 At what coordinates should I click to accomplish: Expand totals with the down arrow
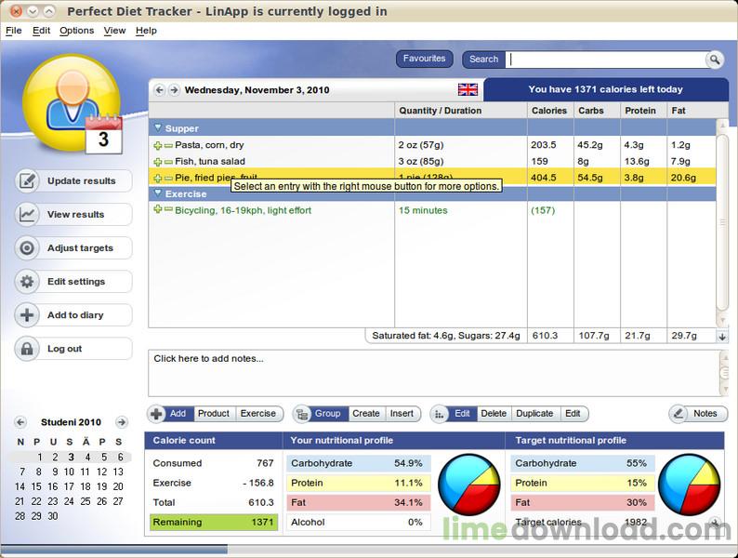(722, 337)
